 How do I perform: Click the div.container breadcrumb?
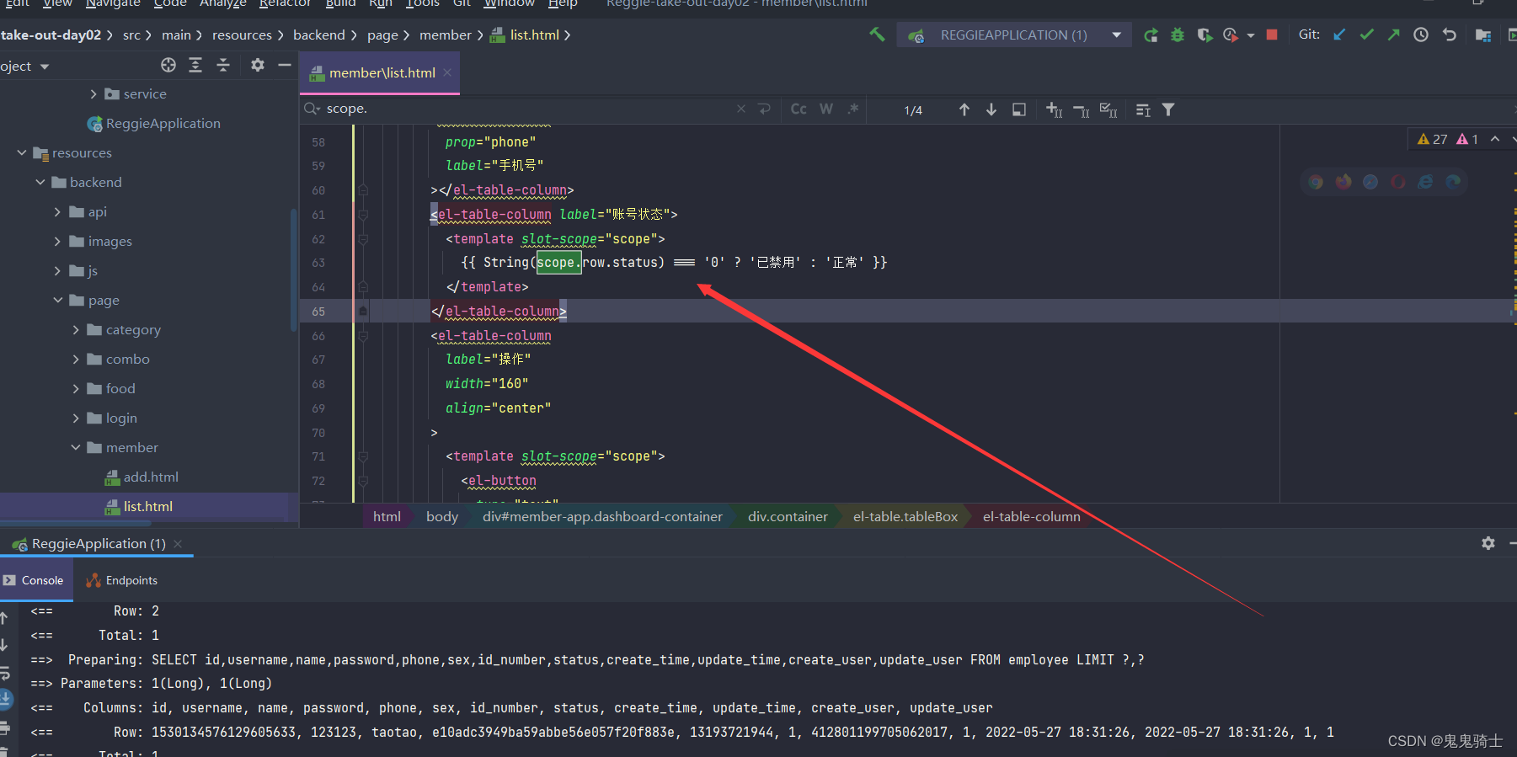(788, 517)
